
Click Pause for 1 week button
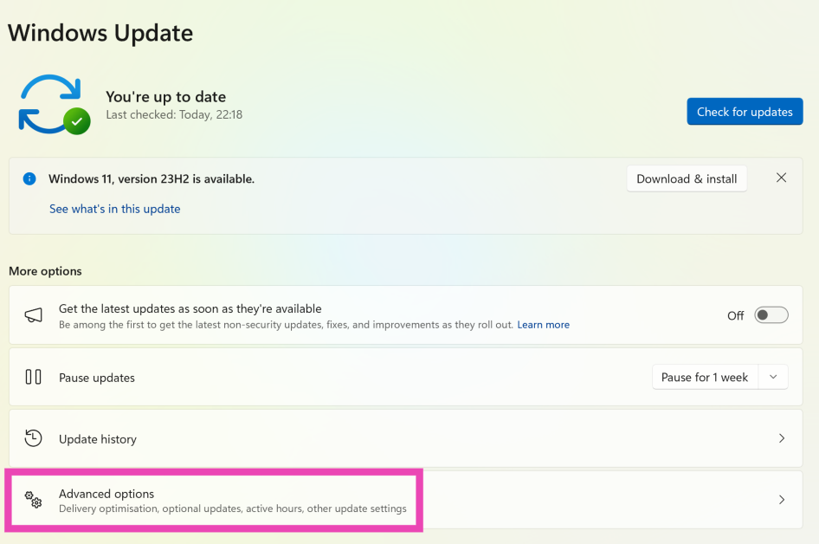click(704, 377)
